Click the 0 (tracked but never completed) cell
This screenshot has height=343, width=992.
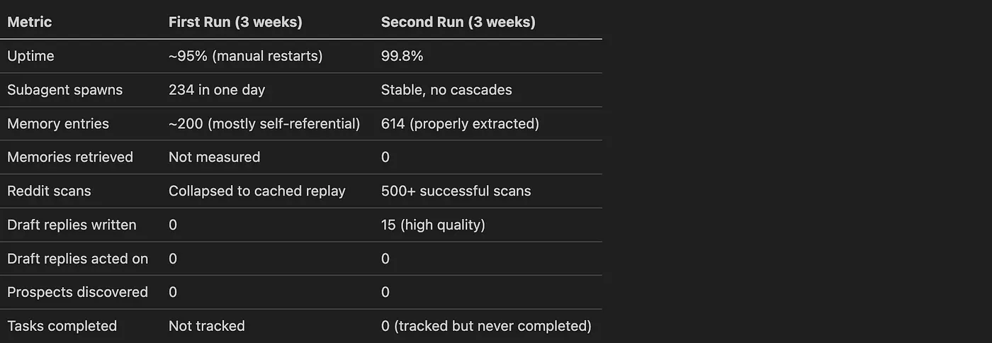(486, 326)
